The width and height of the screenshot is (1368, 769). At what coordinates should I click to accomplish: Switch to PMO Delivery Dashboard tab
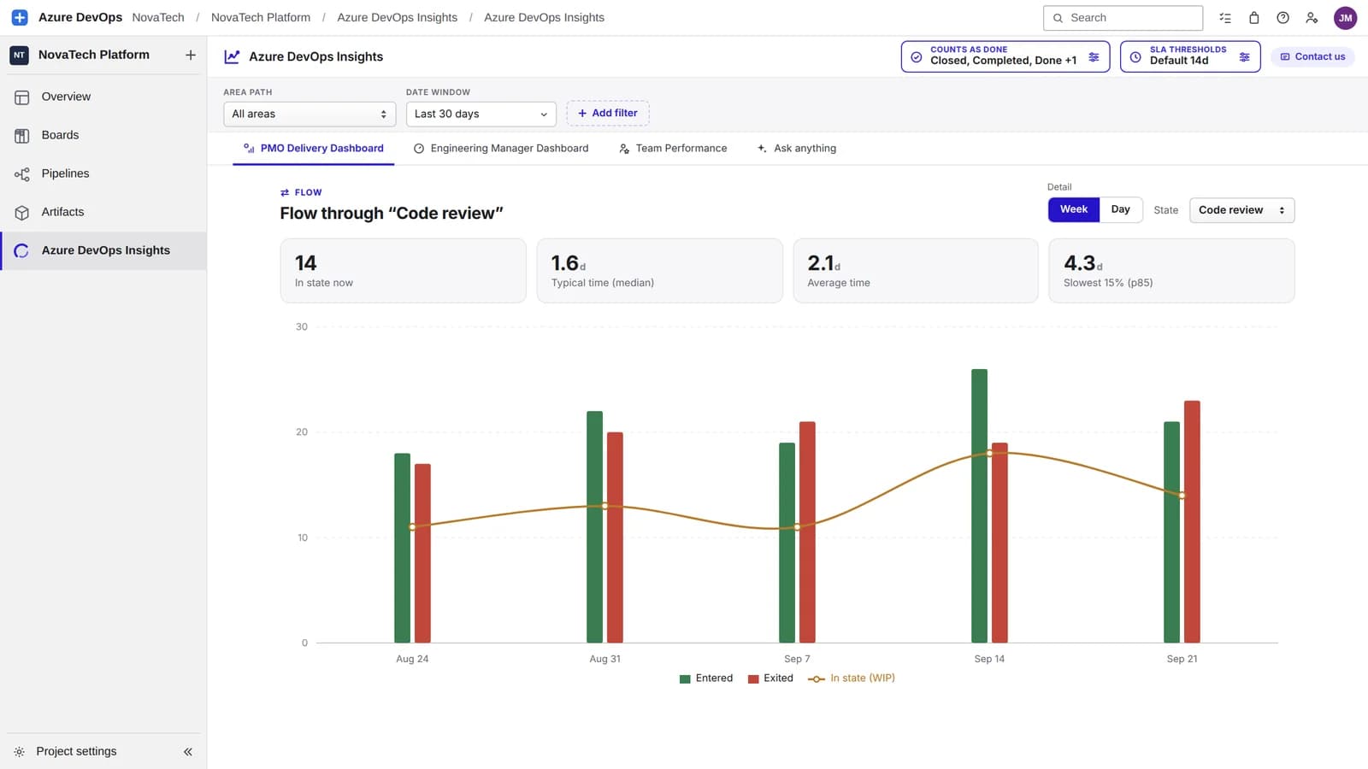click(314, 149)
